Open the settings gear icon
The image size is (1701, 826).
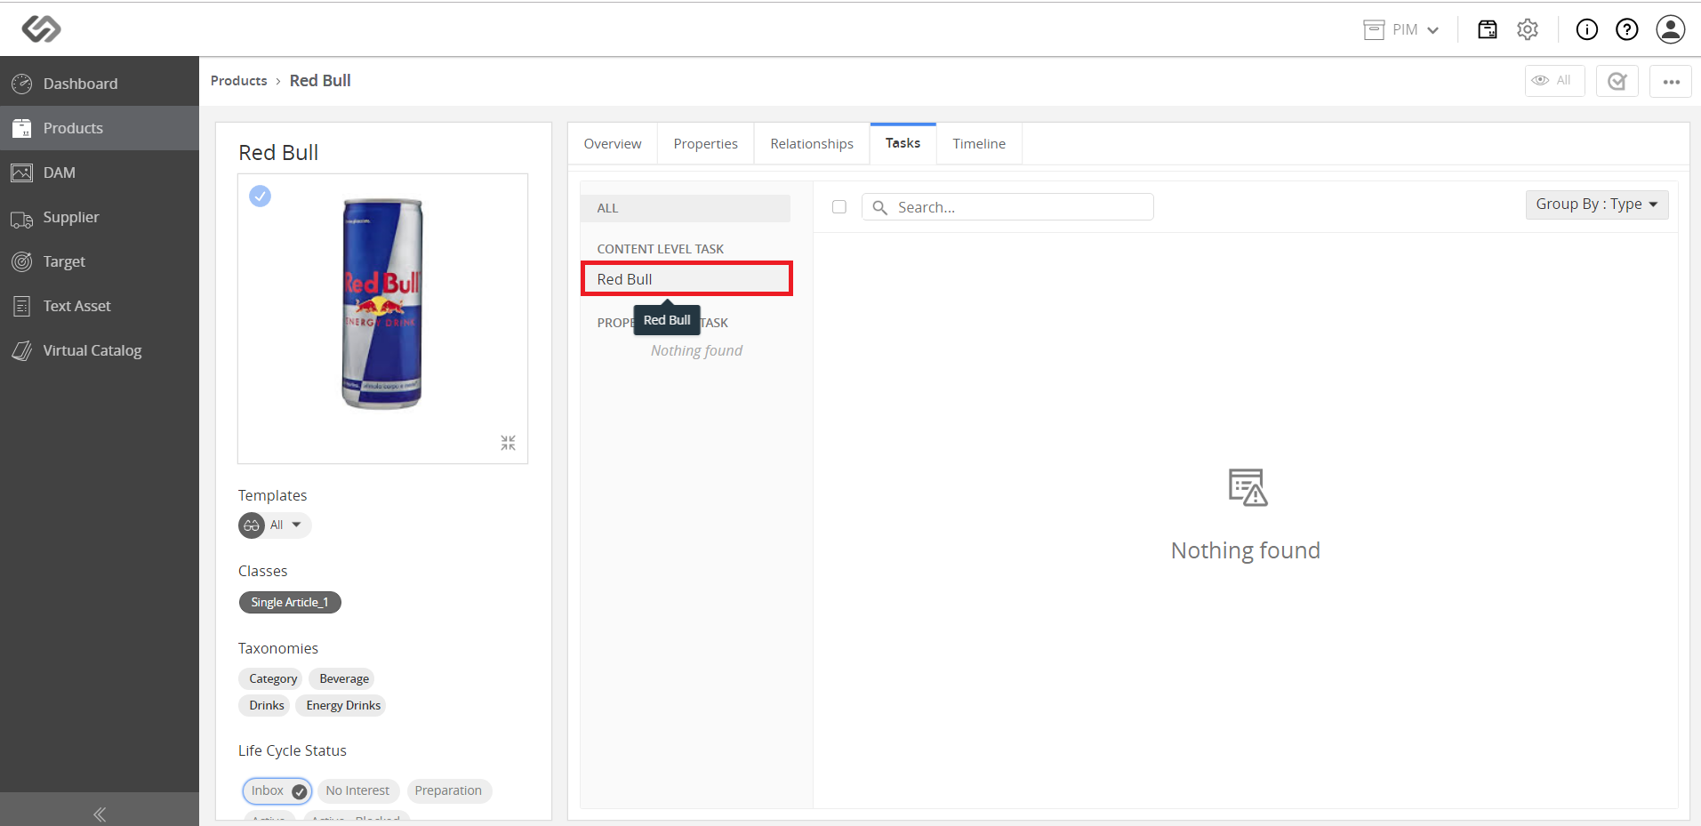pos(1528,29)
